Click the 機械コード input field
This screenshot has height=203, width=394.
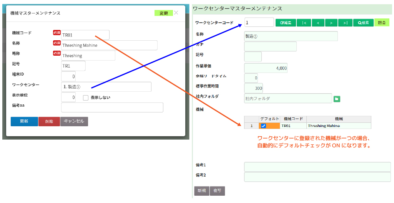[85, 35]
